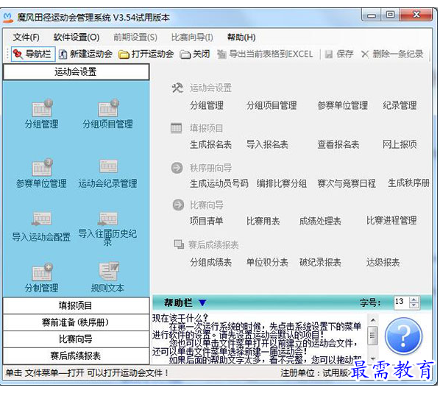Click the 达级报表 link
This screenshot has width=440, height=393.
click(x=383, y=263)
